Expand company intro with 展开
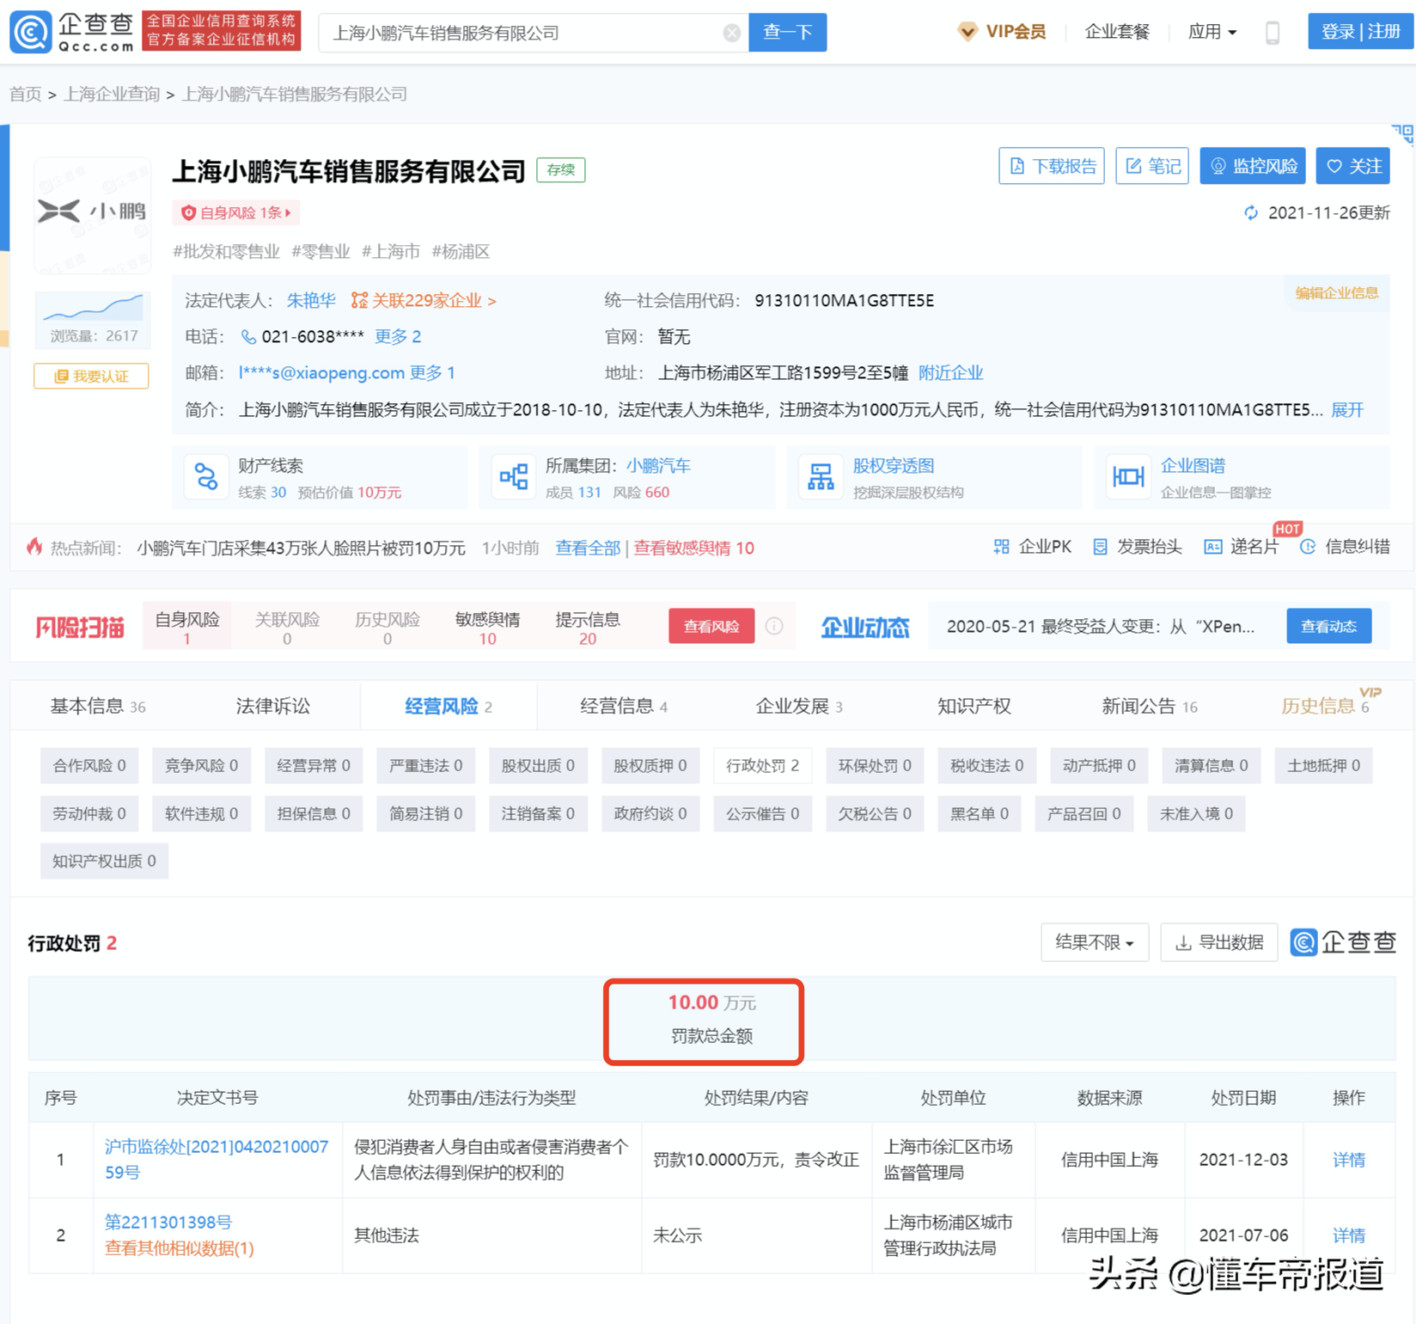The image size is (1416, 1324). [1347, 409]
